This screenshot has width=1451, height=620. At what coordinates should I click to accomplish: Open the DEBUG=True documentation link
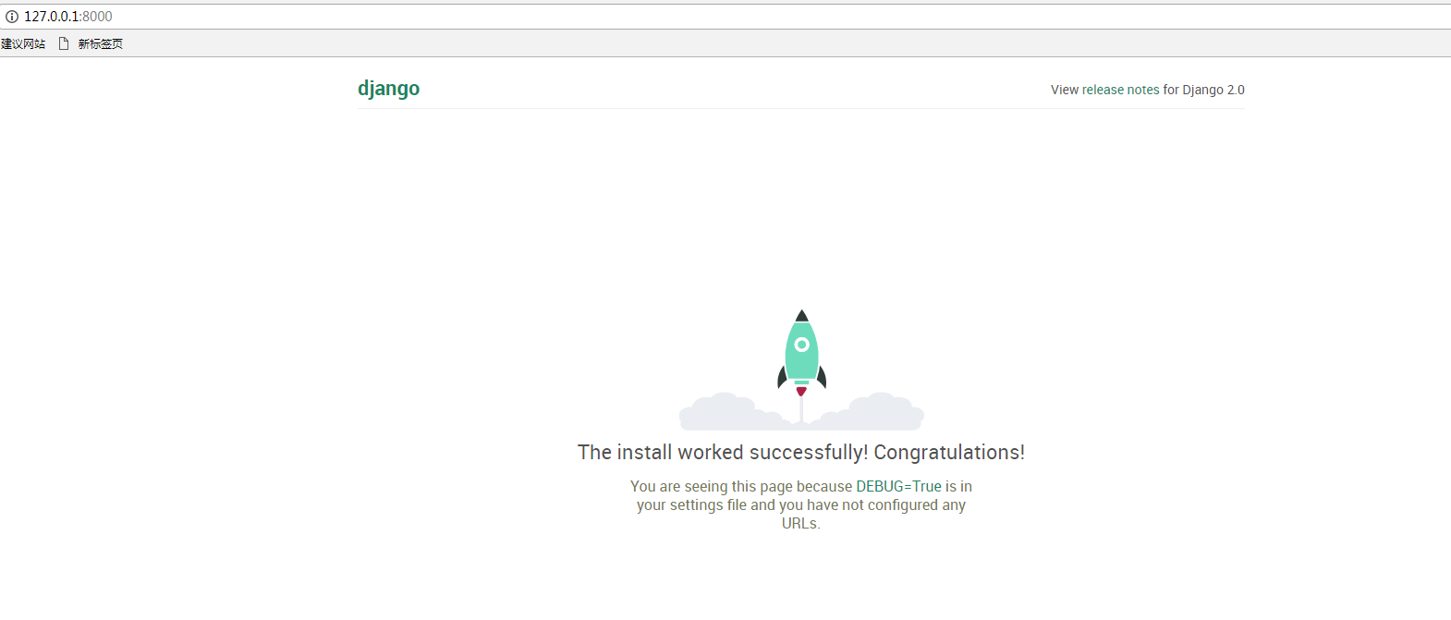pyautogui.click(x=898, y=486)
